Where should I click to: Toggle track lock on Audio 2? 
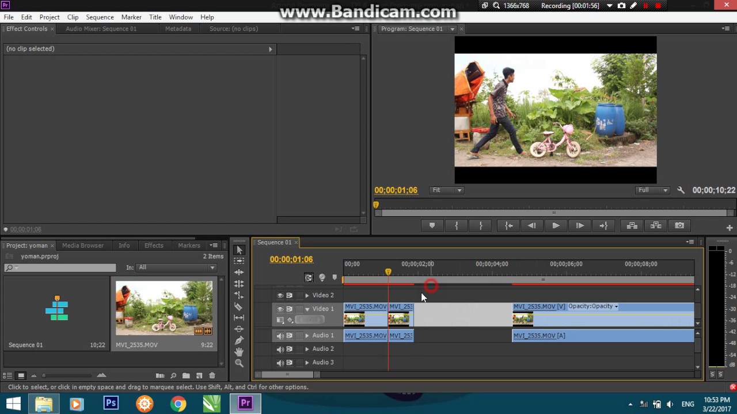pyautogui.click(x=299, y=349)
